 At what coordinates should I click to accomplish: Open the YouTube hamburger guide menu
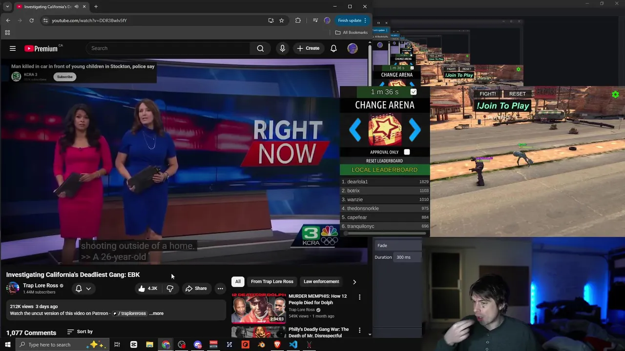13,48
